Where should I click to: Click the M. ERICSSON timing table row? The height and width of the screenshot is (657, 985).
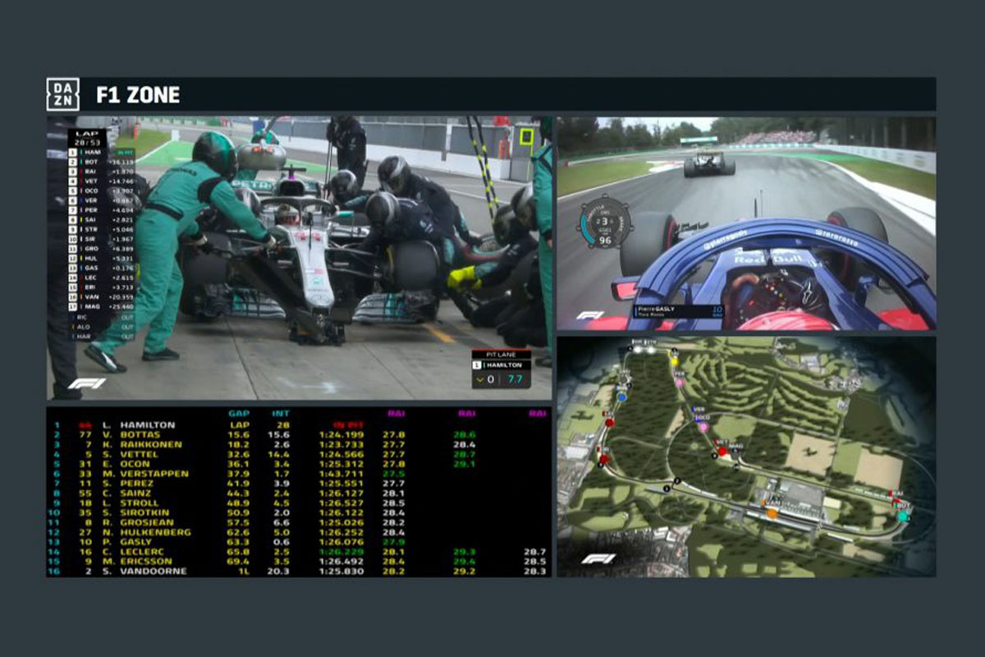[299, 562]
